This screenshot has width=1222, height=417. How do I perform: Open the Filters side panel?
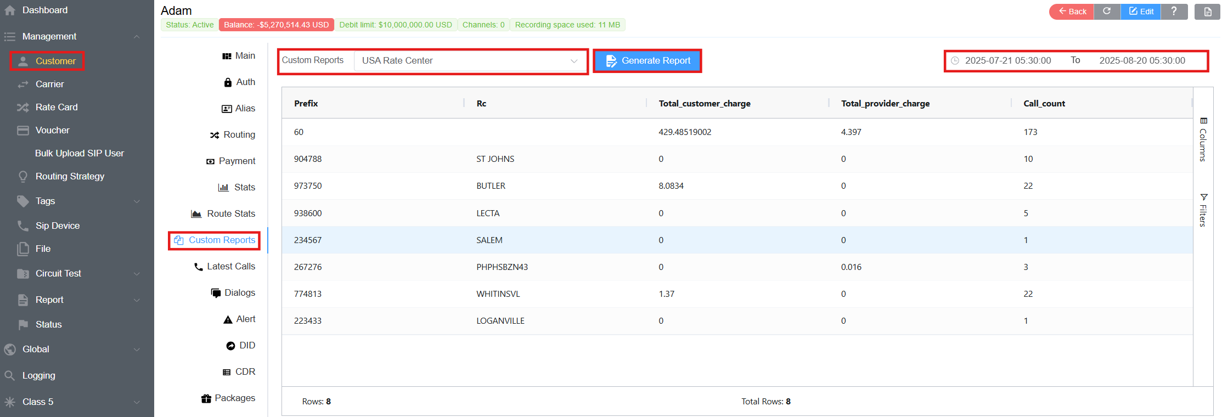(x=1203, y=210)
